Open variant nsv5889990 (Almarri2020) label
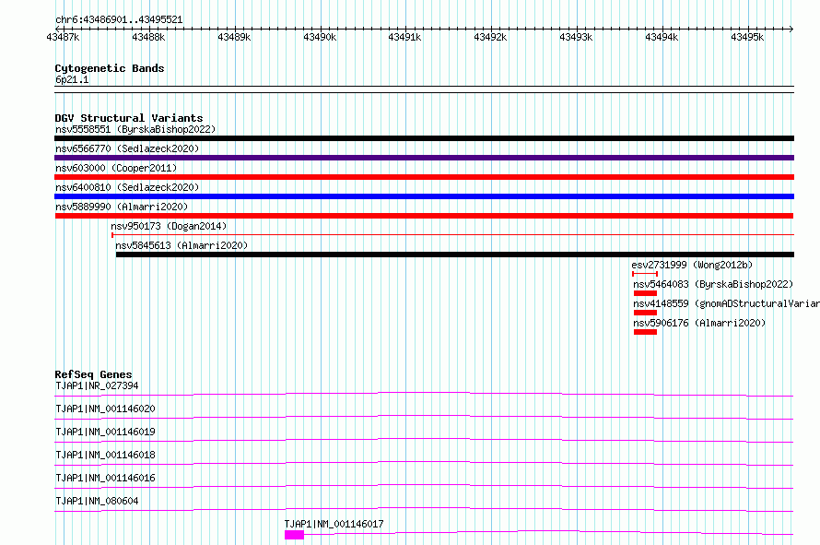 coord(122,207)
